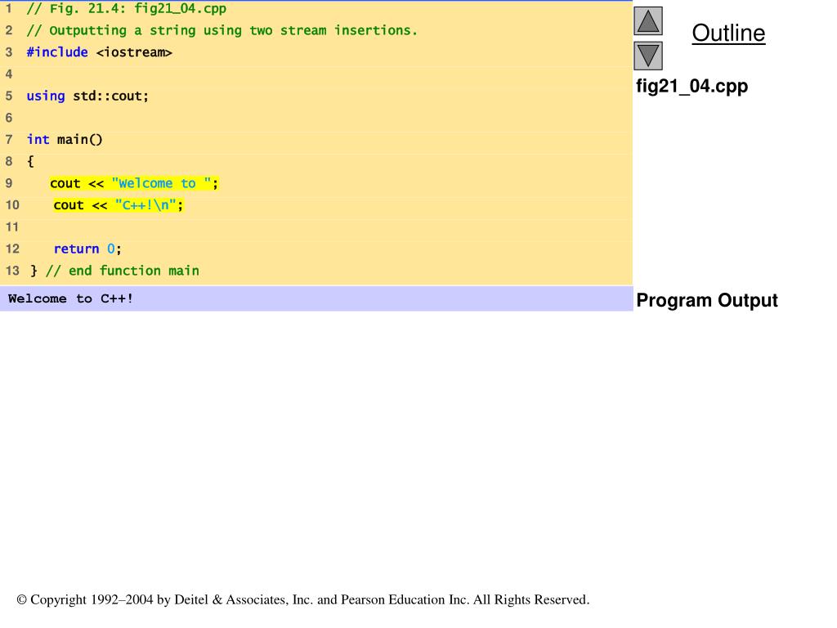Click the Deitel & Associates copyright notice
837x628 pixels.
[x=303, y=599]
